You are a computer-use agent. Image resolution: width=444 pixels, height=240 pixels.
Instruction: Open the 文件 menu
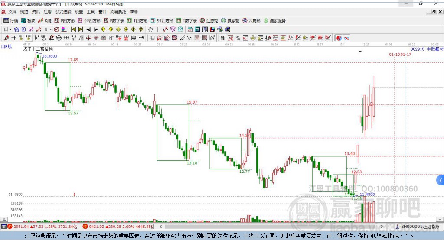[13, 12]
